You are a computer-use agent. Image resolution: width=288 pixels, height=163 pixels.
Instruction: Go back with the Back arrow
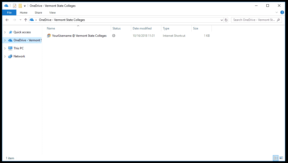pyautogui.click(x=7, y=20)
